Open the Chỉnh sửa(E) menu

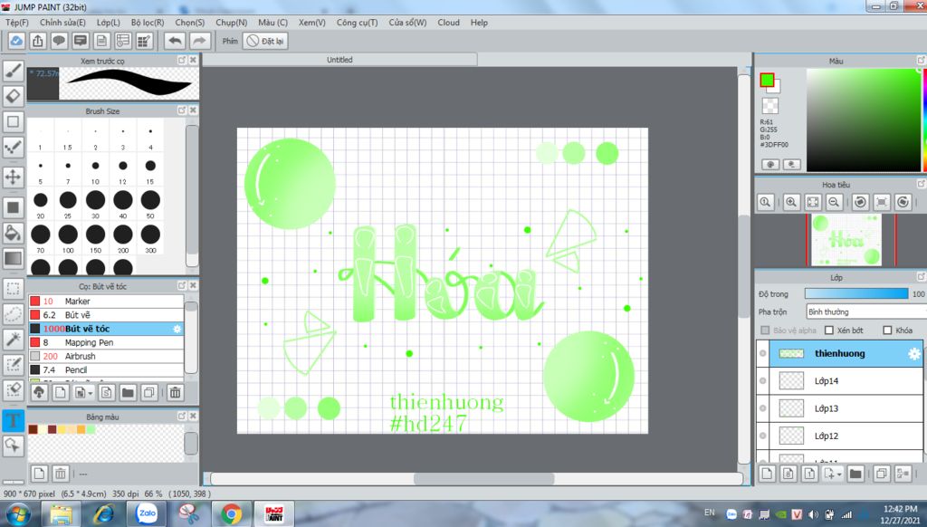coord(62,23)
